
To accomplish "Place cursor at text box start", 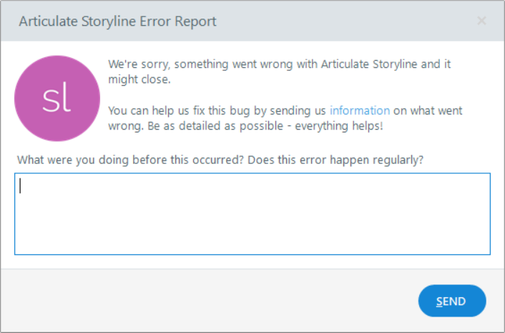I will point(21,186).
